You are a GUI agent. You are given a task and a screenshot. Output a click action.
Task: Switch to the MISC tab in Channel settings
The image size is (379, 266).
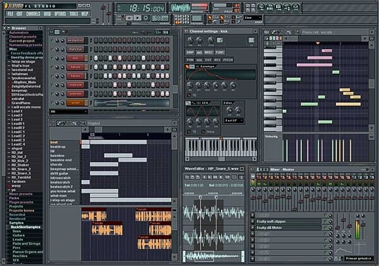point(208,52)
